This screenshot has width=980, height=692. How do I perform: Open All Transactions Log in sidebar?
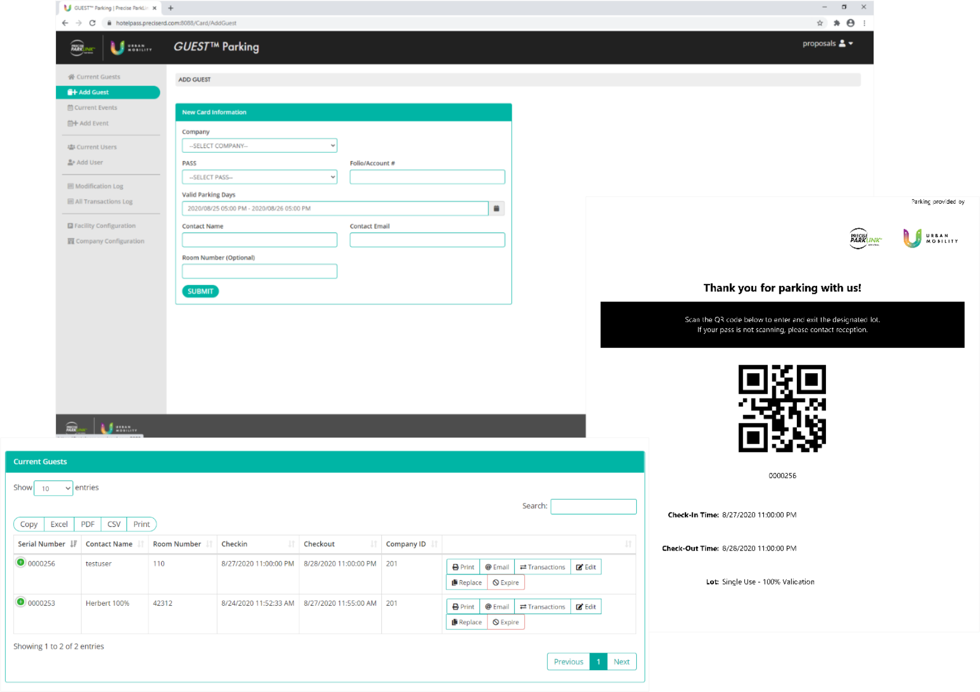100,201
